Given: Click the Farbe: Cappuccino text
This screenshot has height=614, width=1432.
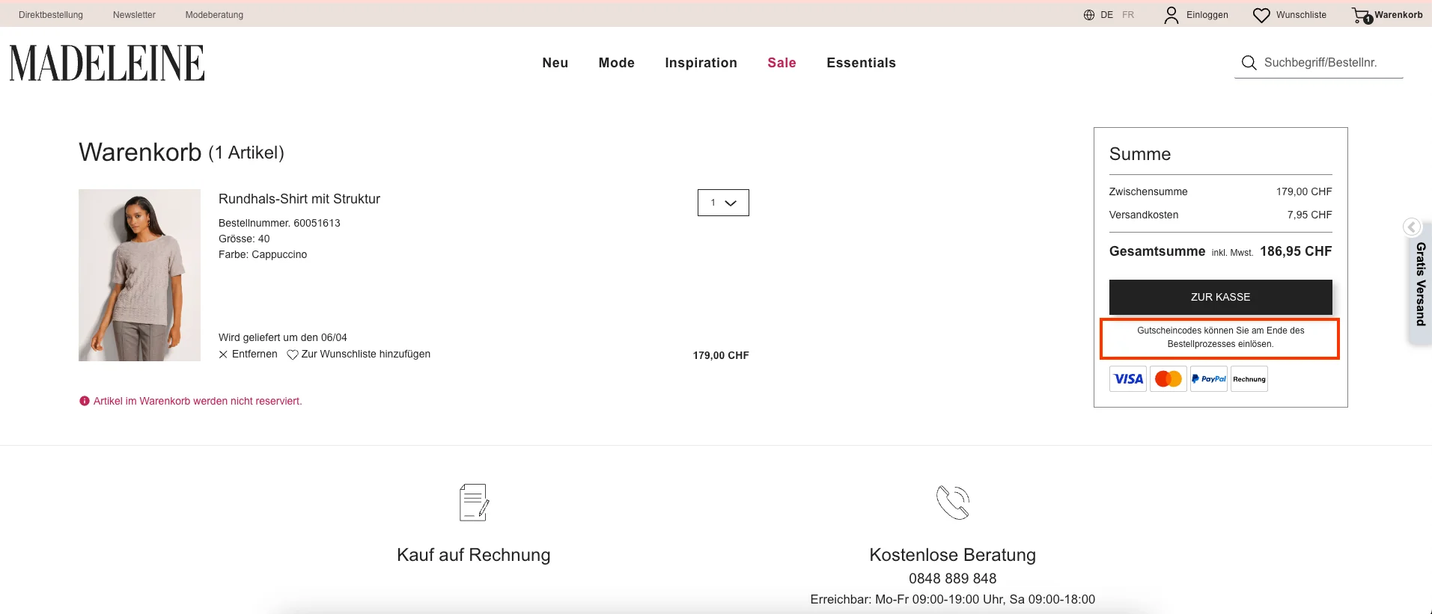Looking at the screenshot, I should pyautogui.click(x=263, y=254).
